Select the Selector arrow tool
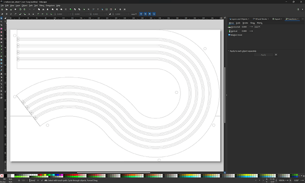The width and height of the screenshot is (305, 183). pos(2,19)
